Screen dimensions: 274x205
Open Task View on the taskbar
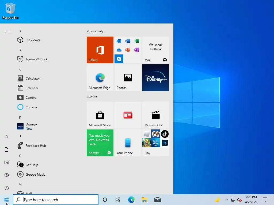[x=118, y=200]
